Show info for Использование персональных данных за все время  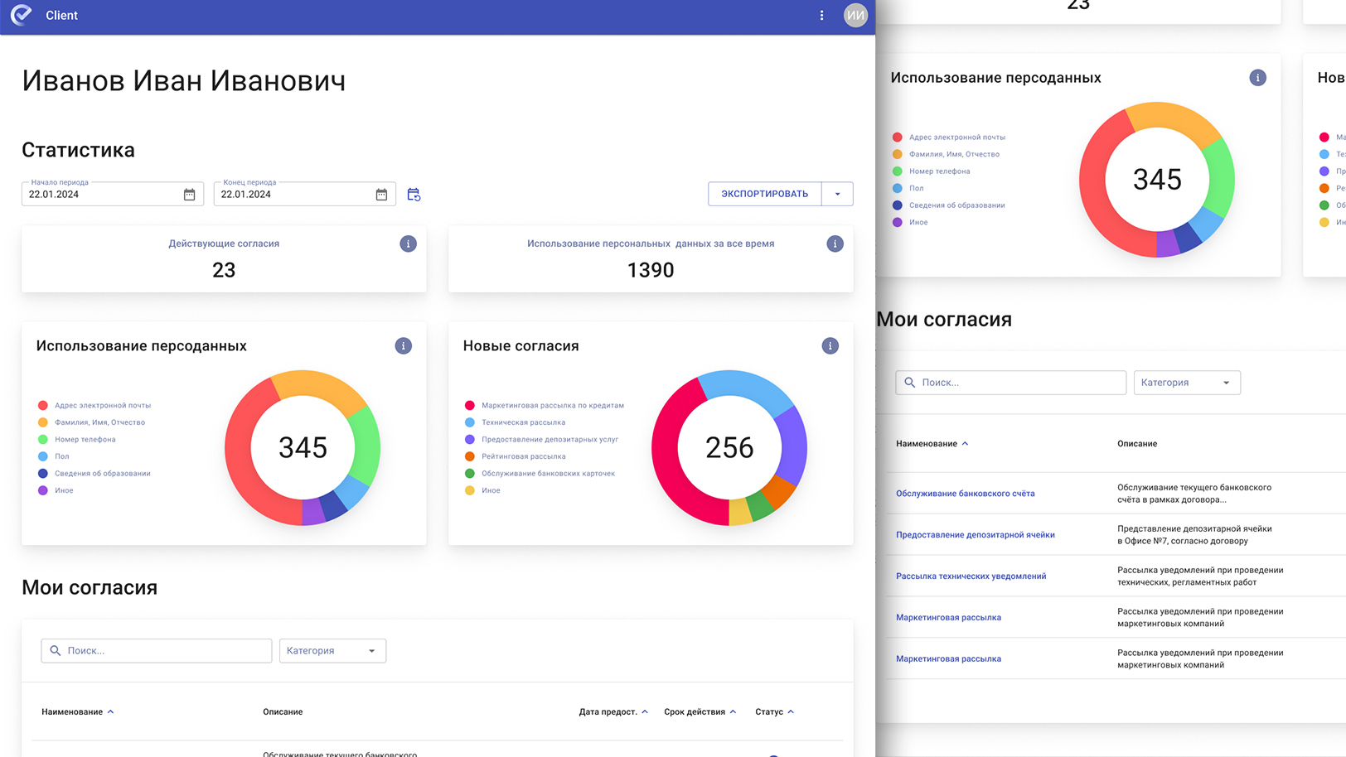pyautogui.click(x=835, y=243)
